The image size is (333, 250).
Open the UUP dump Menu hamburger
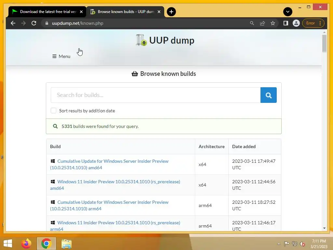pyautogui.click(x=61, y=56)
